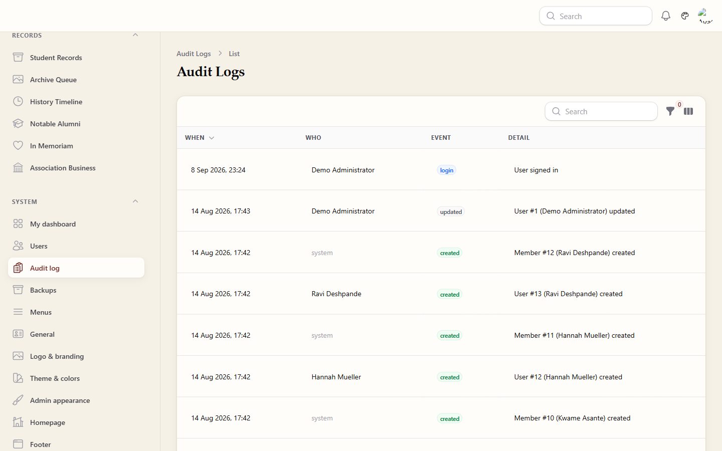The image size is (722, 451).
Task: Open the Admin appearance settings link
Action: coord(76,400)
